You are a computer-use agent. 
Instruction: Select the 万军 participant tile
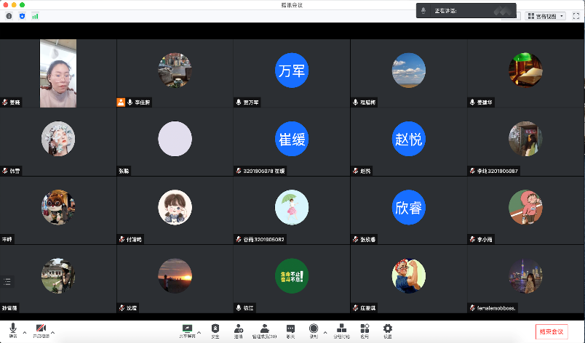click(292, 71)
